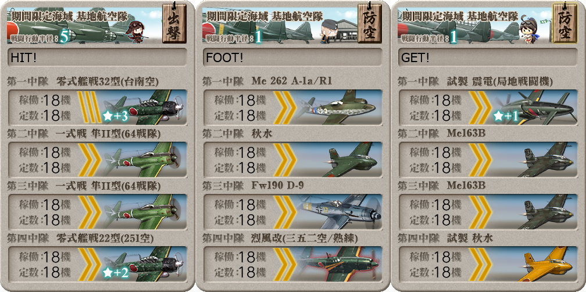Image resolution: width=586 pixels, height=292 pixels.
Task: Click the FOOT! air base name field
Action: pos(292,57)
